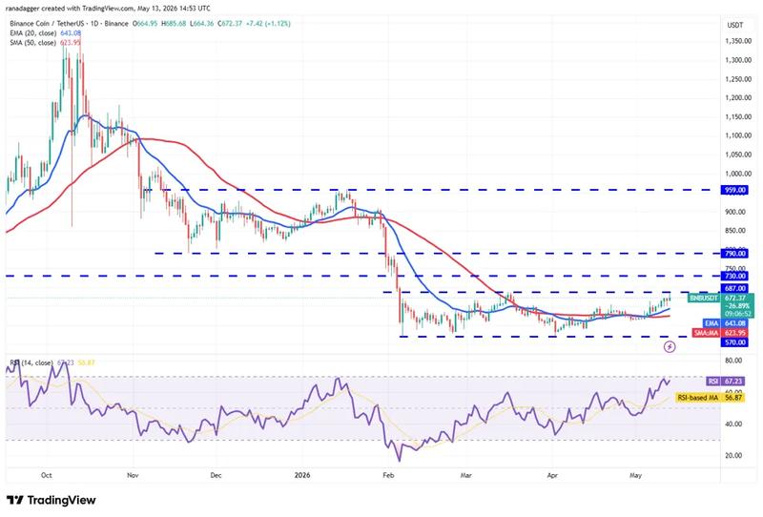Click the Apr label on time axis

click(x=552, y=475)
